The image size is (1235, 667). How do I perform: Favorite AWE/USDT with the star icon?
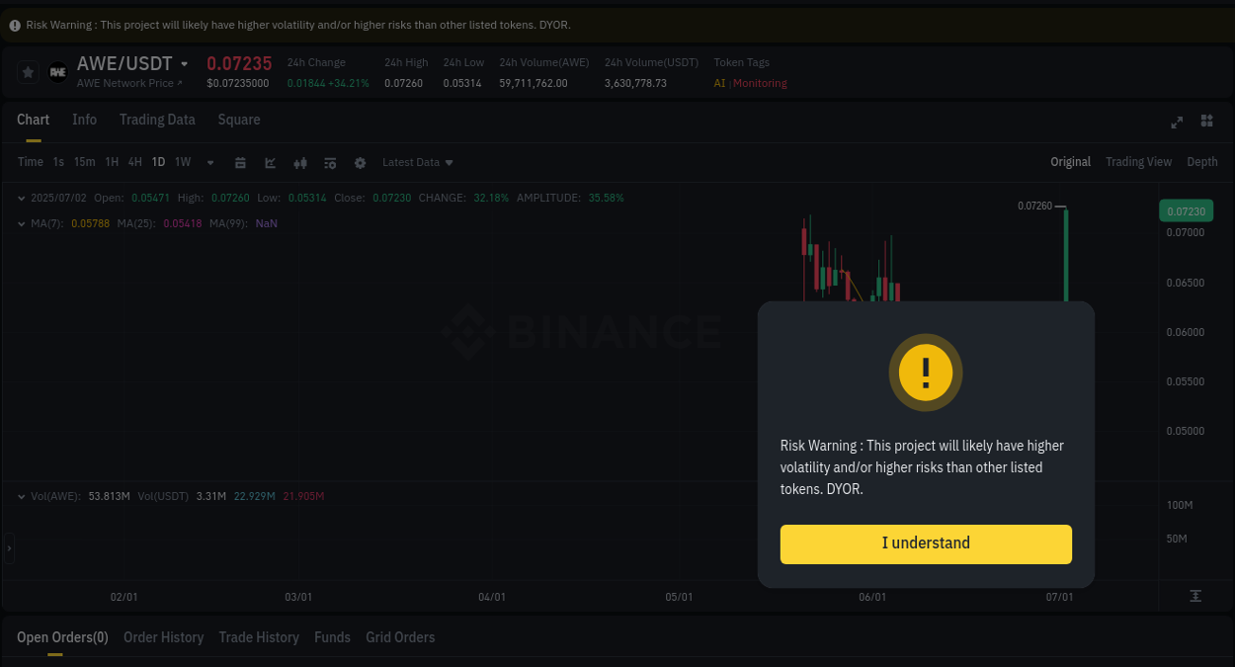[28, 71]
